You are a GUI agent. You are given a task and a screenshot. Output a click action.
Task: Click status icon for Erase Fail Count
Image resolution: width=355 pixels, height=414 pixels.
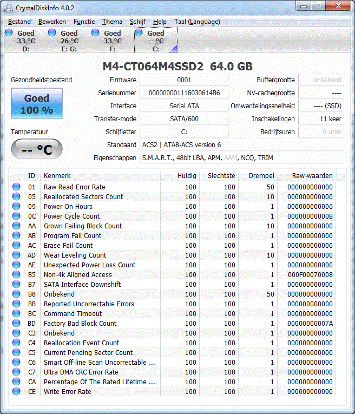pos(16,245)
